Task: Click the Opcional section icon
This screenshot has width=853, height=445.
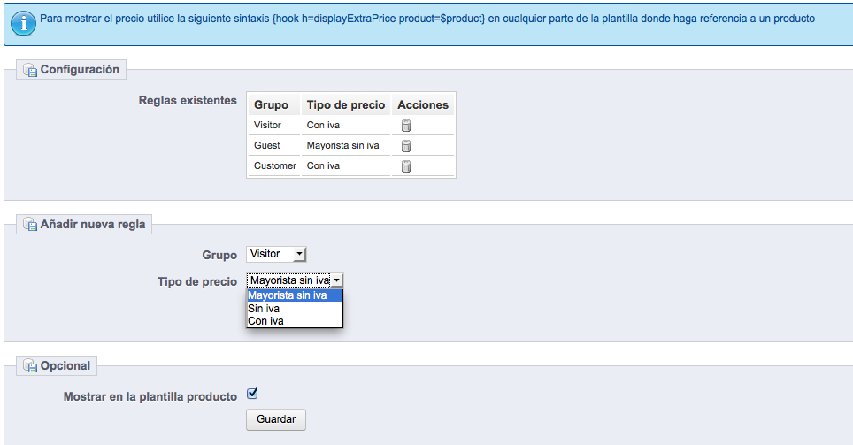Action: (x=30, y=365)
